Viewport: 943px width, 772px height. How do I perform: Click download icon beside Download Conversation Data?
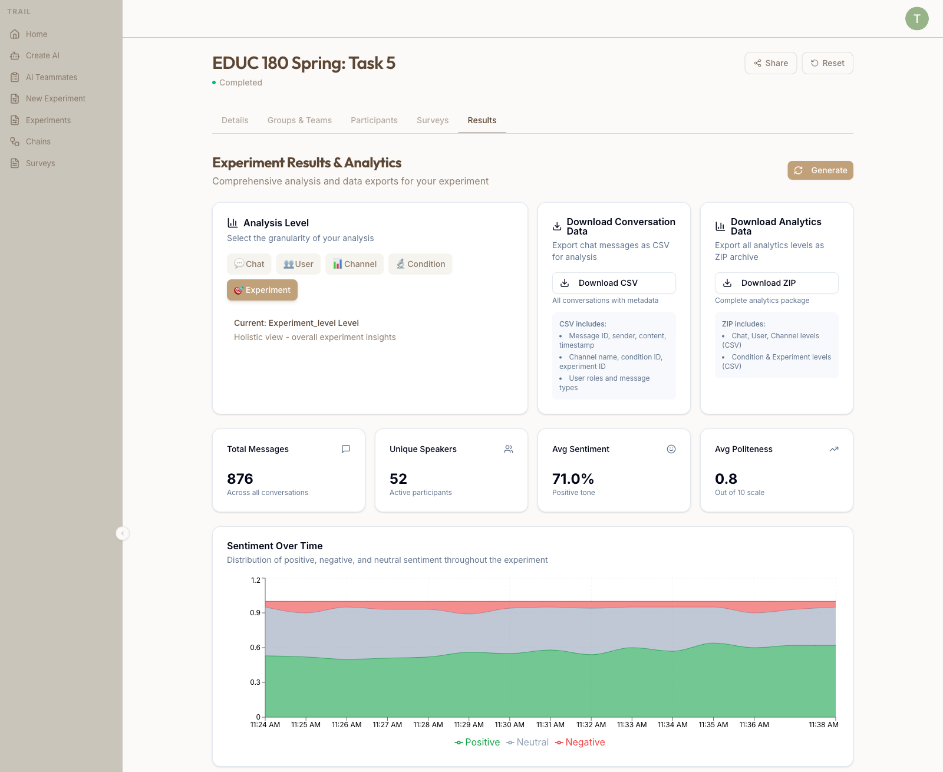[x=557, y=226]
